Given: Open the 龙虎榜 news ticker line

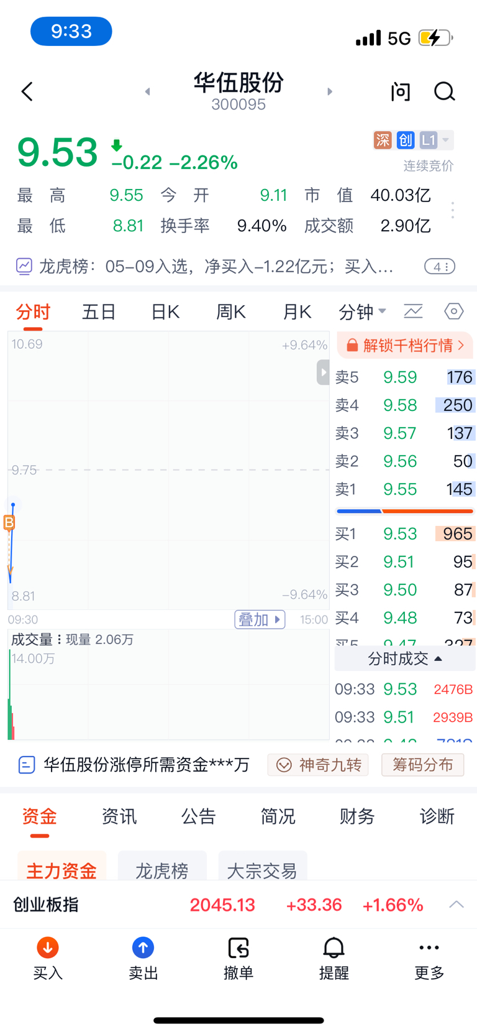Looking at the screenshot, I should click(x=204, y=267).
